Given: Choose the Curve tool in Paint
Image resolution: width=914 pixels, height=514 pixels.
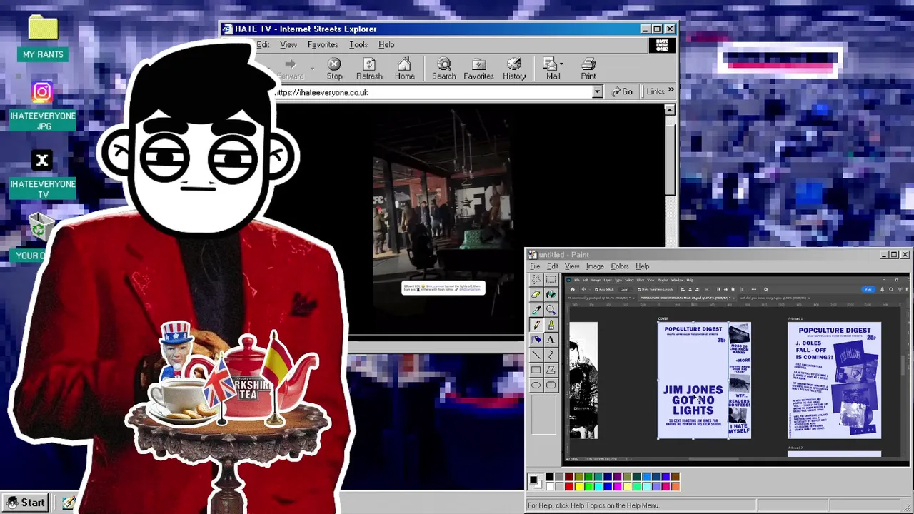Looking at the screenshot, I should (551, 354).
